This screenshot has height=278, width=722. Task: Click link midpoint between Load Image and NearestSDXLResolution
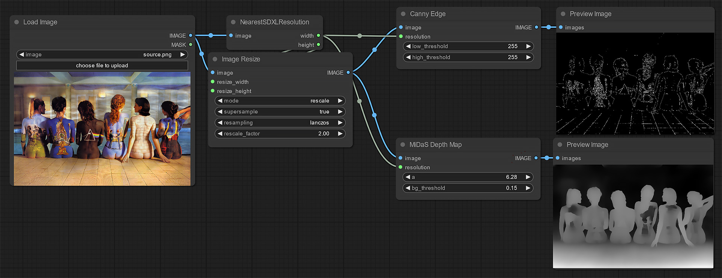click(211, 35)
